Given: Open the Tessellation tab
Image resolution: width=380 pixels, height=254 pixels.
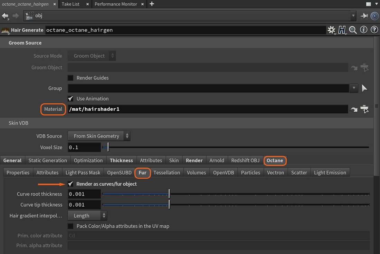Looking at the screenshot, I should pyautogui.click(x=167, y=172).
